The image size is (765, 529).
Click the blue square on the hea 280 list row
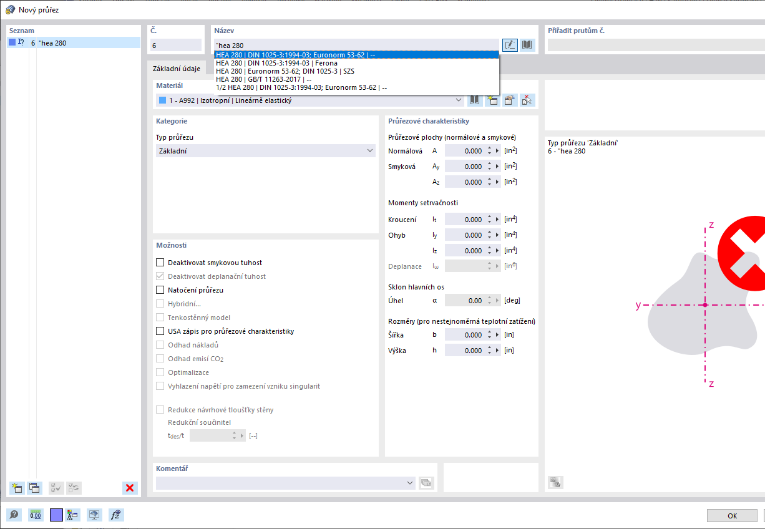point(12,43)
